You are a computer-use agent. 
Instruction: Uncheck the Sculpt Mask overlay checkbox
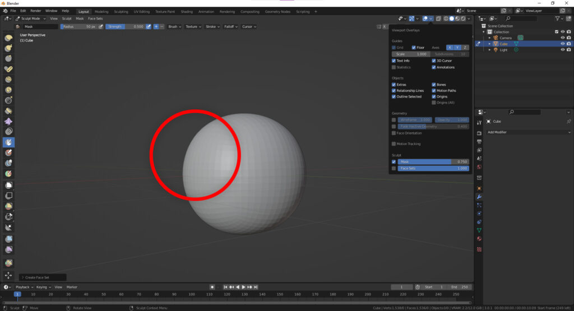coord(394,161)
